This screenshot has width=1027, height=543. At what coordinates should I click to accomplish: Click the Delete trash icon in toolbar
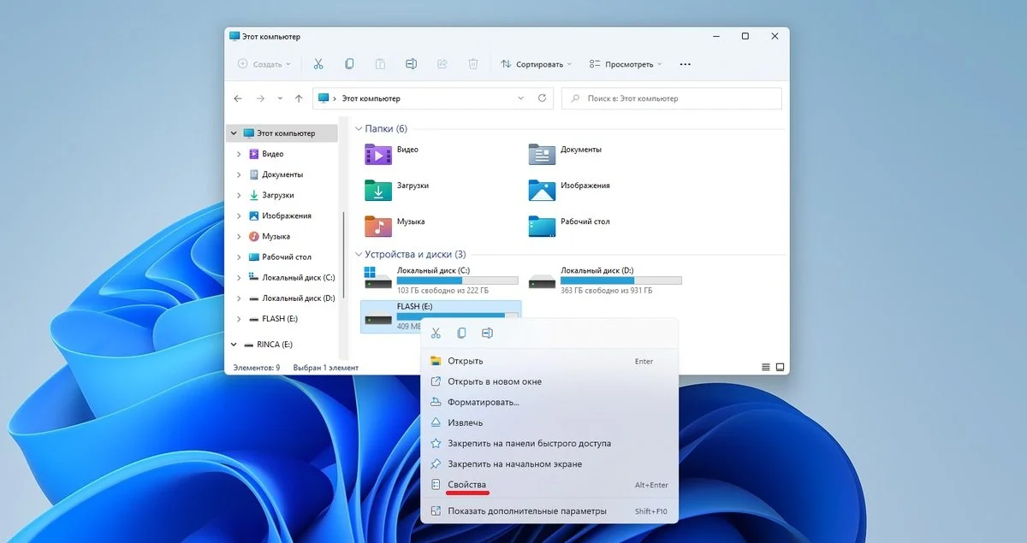click(x=472, y=64)
